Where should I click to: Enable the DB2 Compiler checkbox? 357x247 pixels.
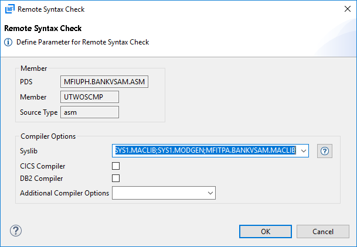click(116, 179)
